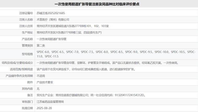Select the registration number 苏械注准20252021685
Screen dimensions: 198x112
point(51,13)
